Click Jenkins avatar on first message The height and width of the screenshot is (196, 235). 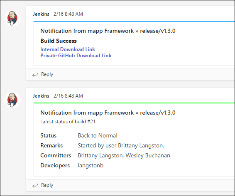click(x=12, y=18)
